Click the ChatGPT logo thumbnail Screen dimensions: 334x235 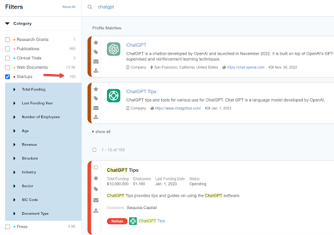pos(114,49)
